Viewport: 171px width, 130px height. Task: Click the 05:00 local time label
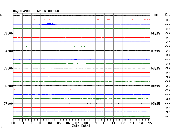8,68
